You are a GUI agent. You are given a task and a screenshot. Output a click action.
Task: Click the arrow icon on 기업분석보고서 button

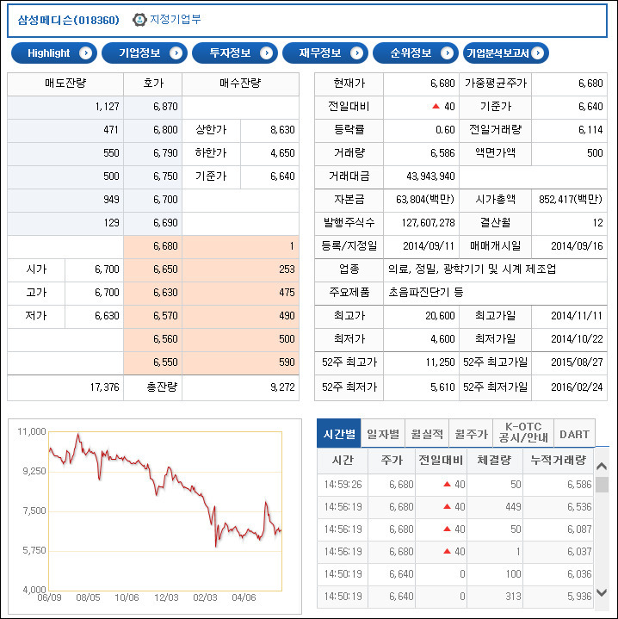point(537,53)
